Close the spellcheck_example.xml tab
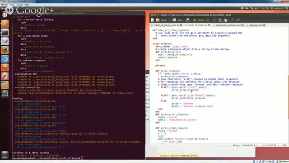 242,25
